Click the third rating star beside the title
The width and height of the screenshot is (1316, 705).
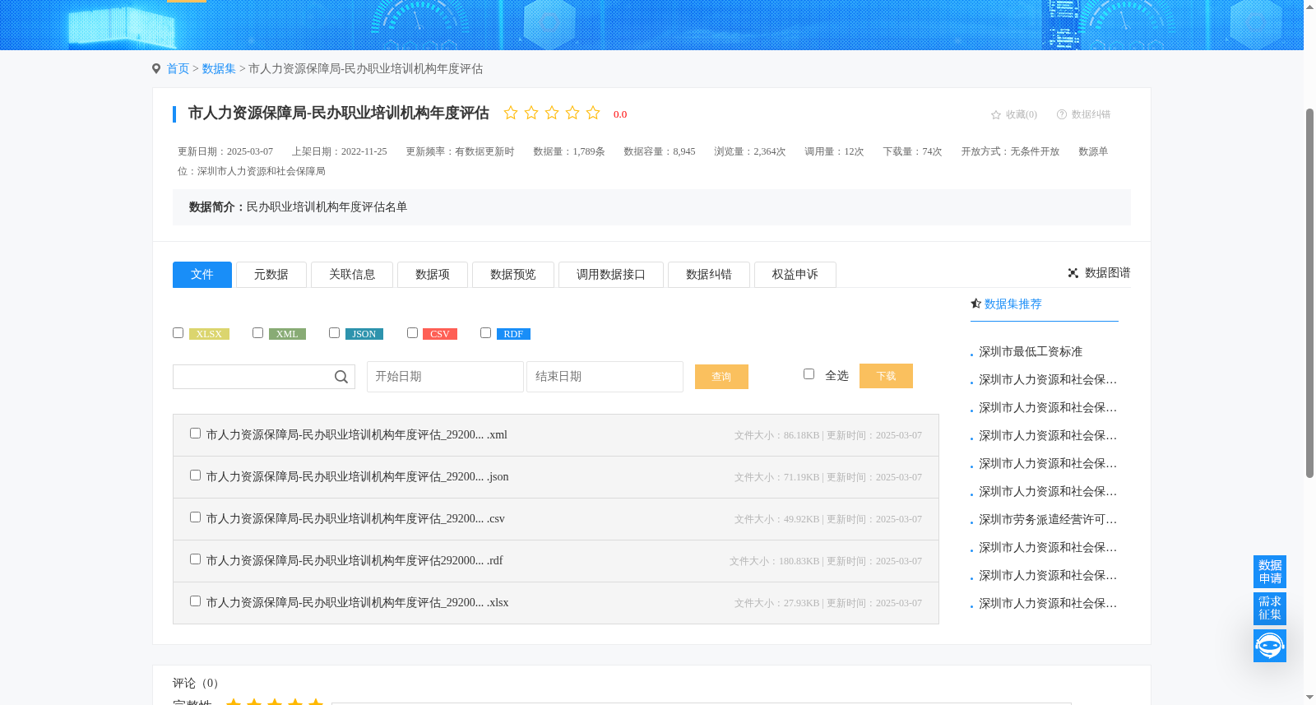tap(552, 113)
